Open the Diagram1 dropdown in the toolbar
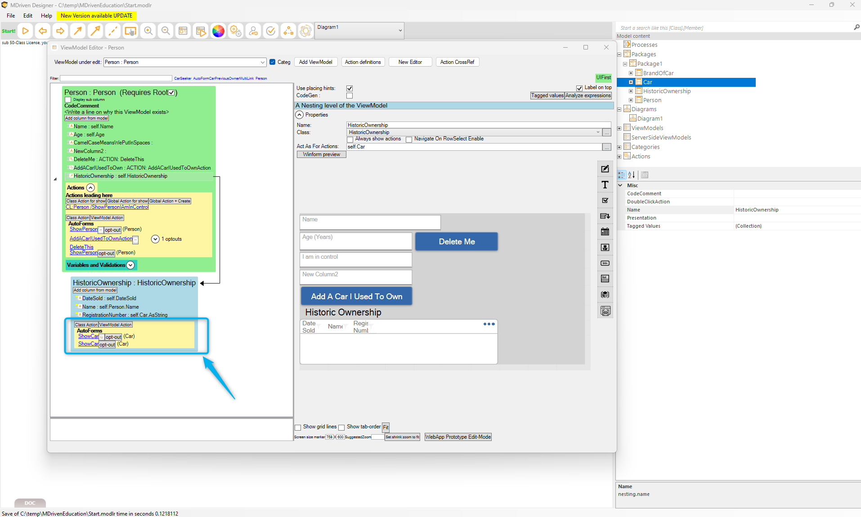This screenshot has height=517, width=861. [x=400, y=31]
